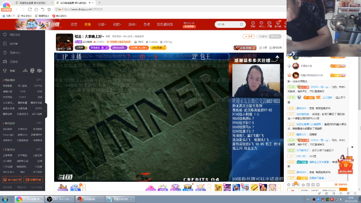Screen dimensions: 361x203
Task: Open the Windows Start menu
Action: pyautogui.click(x=5, y=199)
